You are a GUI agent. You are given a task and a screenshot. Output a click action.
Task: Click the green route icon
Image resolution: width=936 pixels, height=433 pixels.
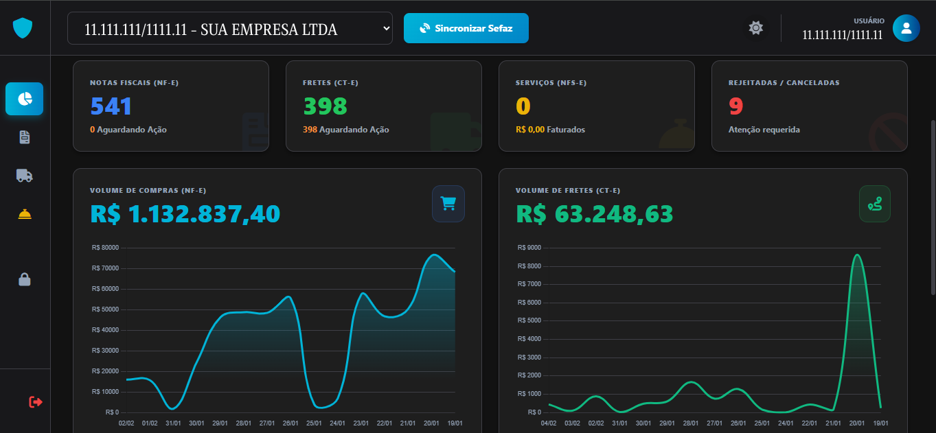point(875,204)
